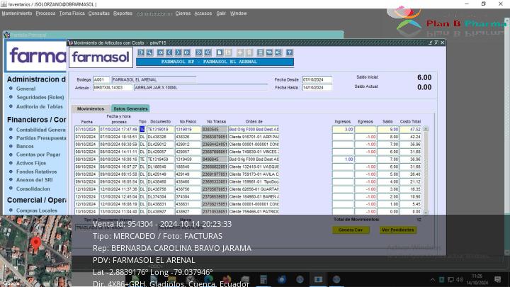Open Compras Locales in the sidebar
This screenshot has width=510, height=287.
coord(37,210)
